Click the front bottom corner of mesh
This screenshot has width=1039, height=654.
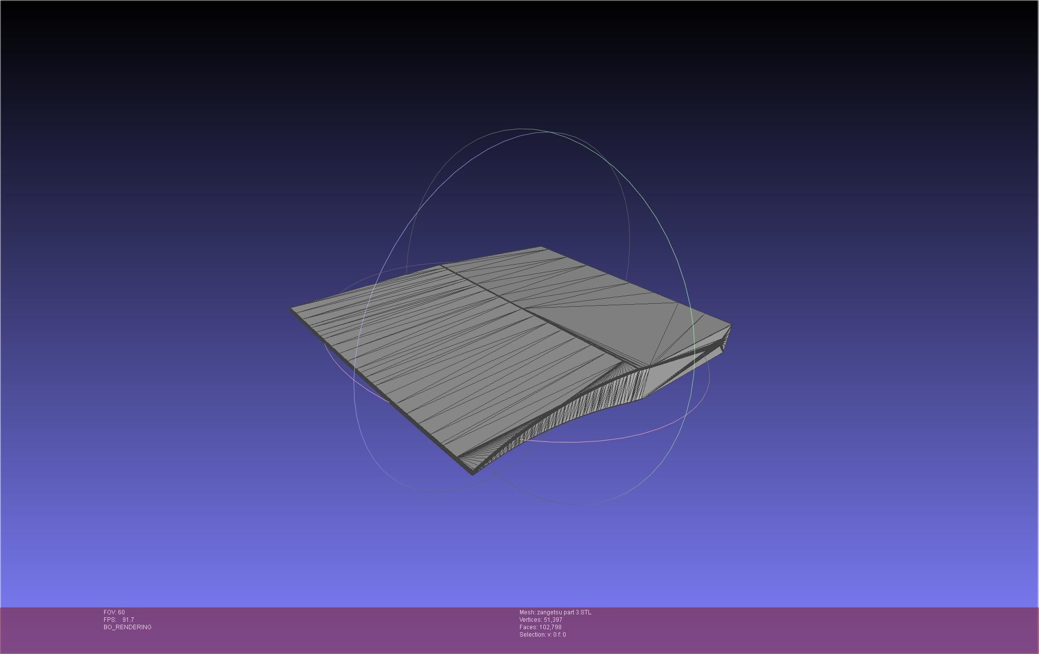(x=472, y=472)
